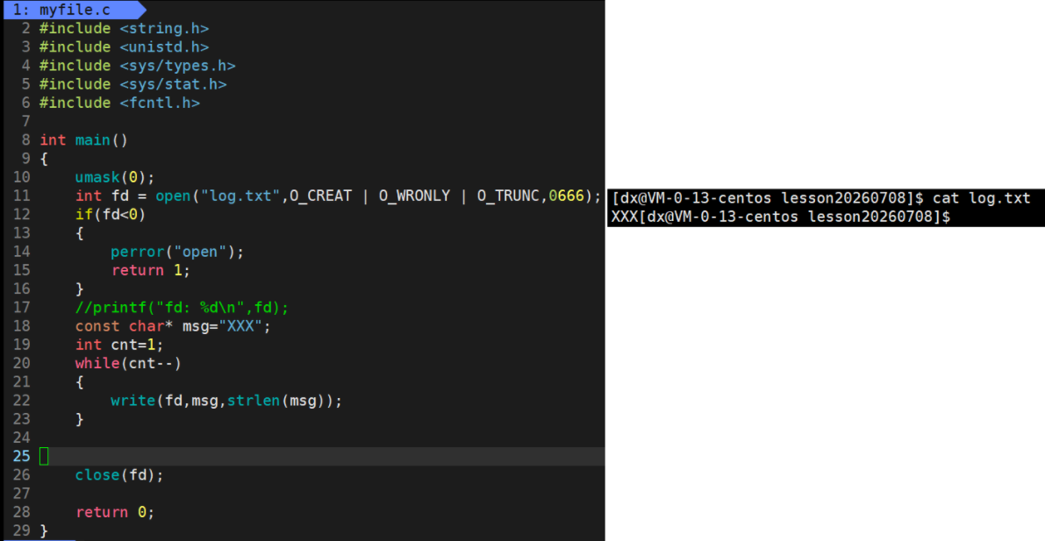The width and height of the screenshot is (1045, 541).
Task: Click the commented-out printf line
Action: click(182, 309)
